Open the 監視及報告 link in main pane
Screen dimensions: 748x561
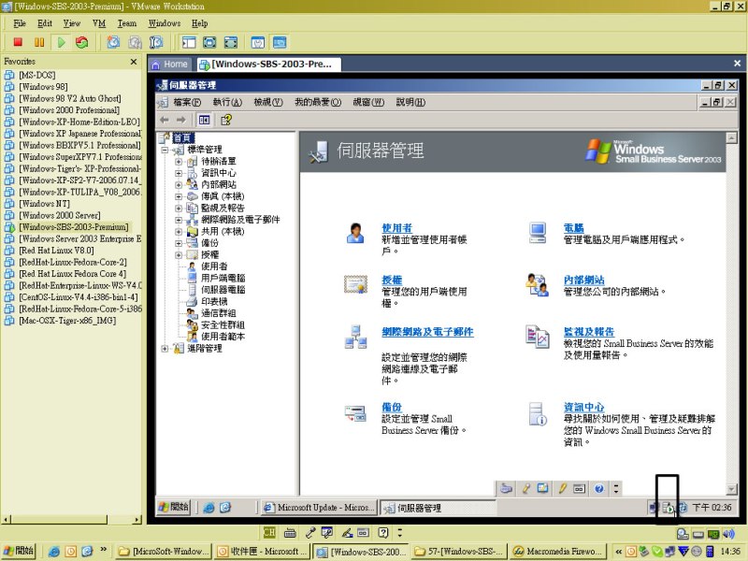(589, 332)
